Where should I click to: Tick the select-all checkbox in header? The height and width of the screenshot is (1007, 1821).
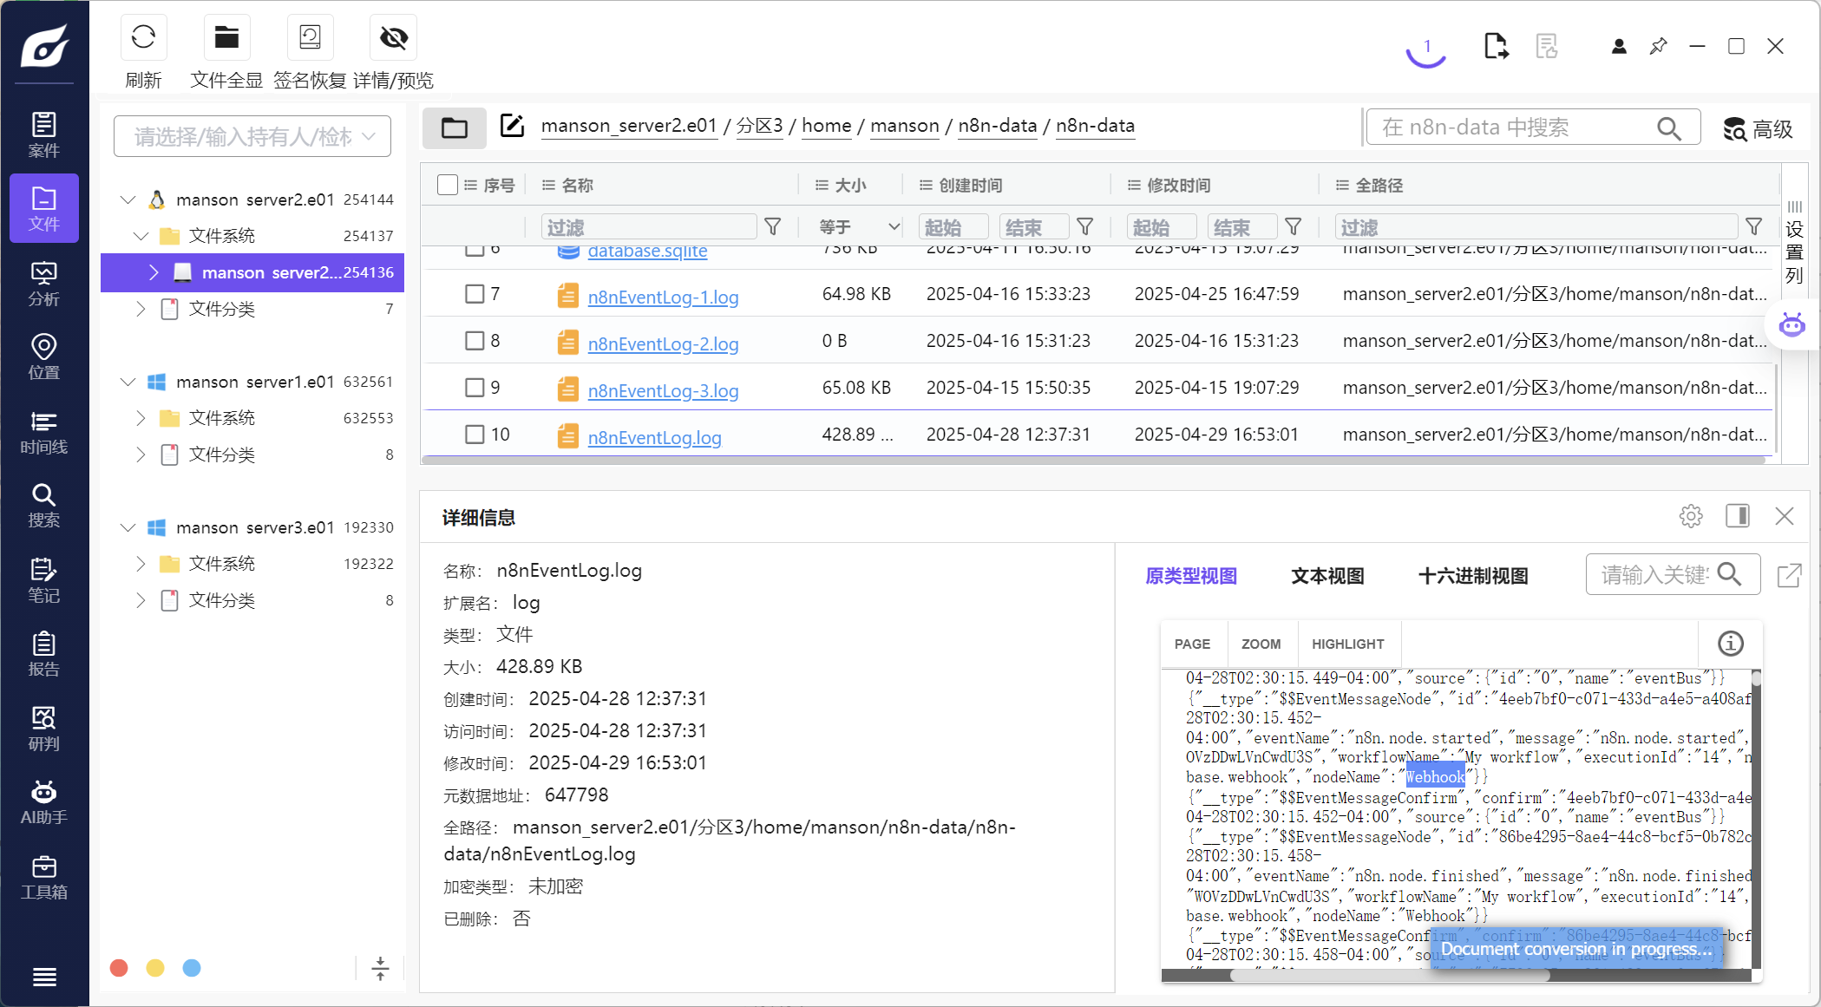click(448, 185)
